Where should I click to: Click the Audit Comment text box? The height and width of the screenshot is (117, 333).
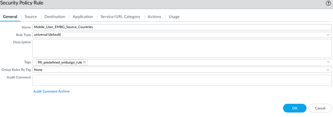point(182,80)
